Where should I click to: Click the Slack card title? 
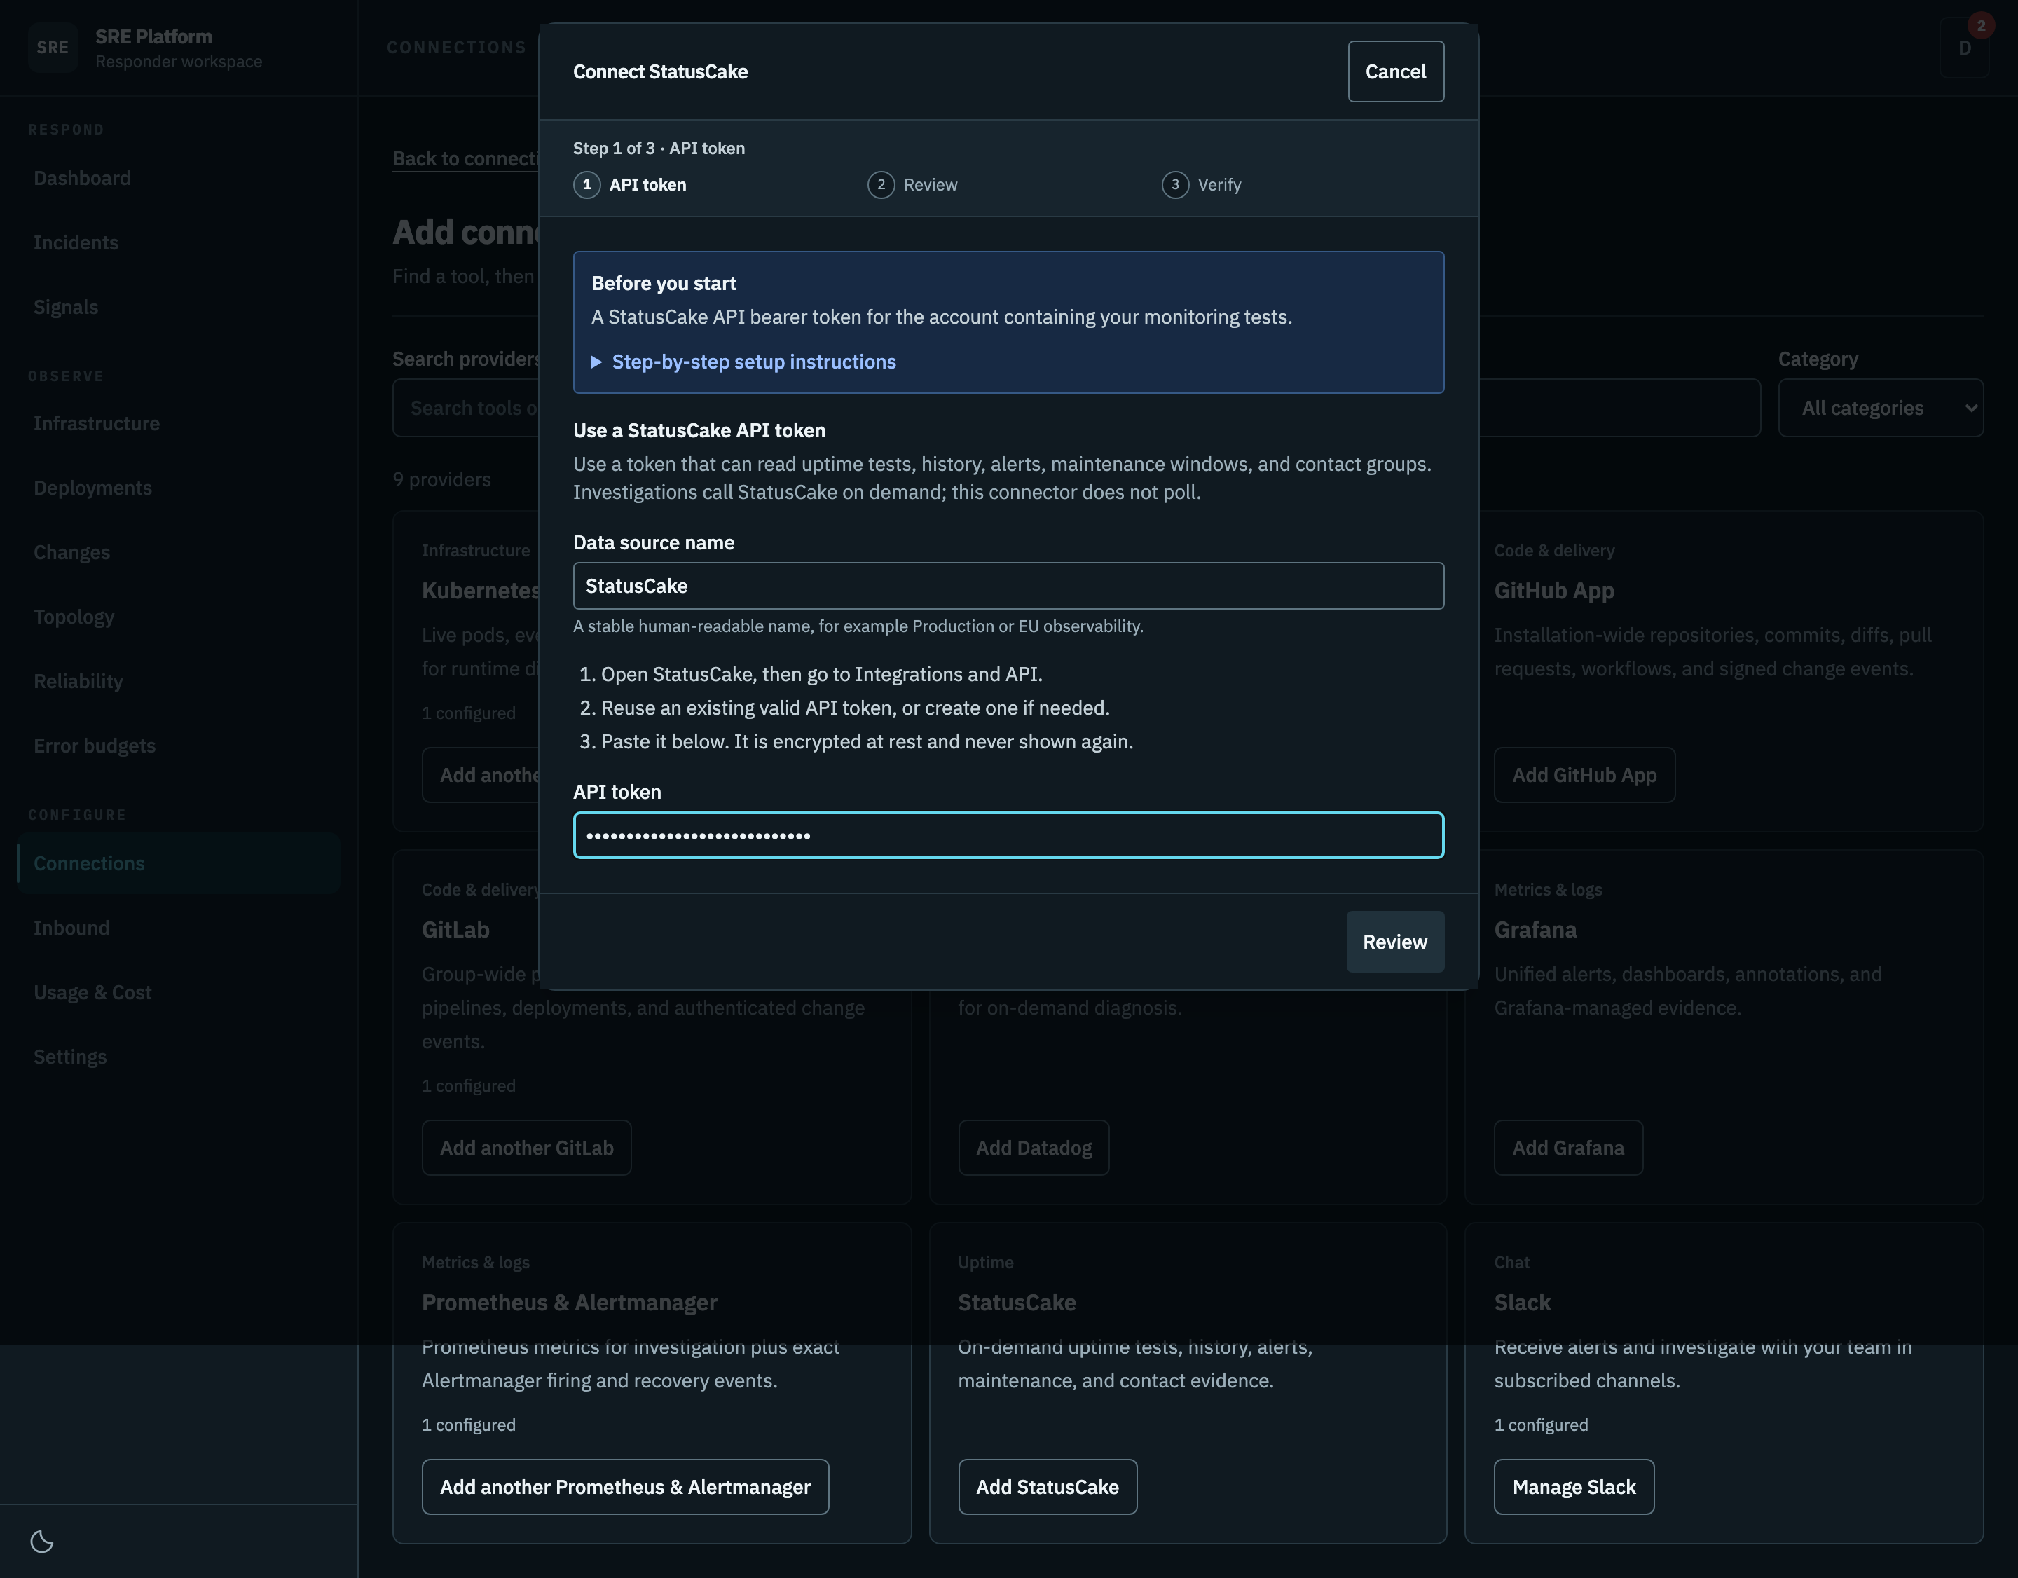[1523, 1303]
